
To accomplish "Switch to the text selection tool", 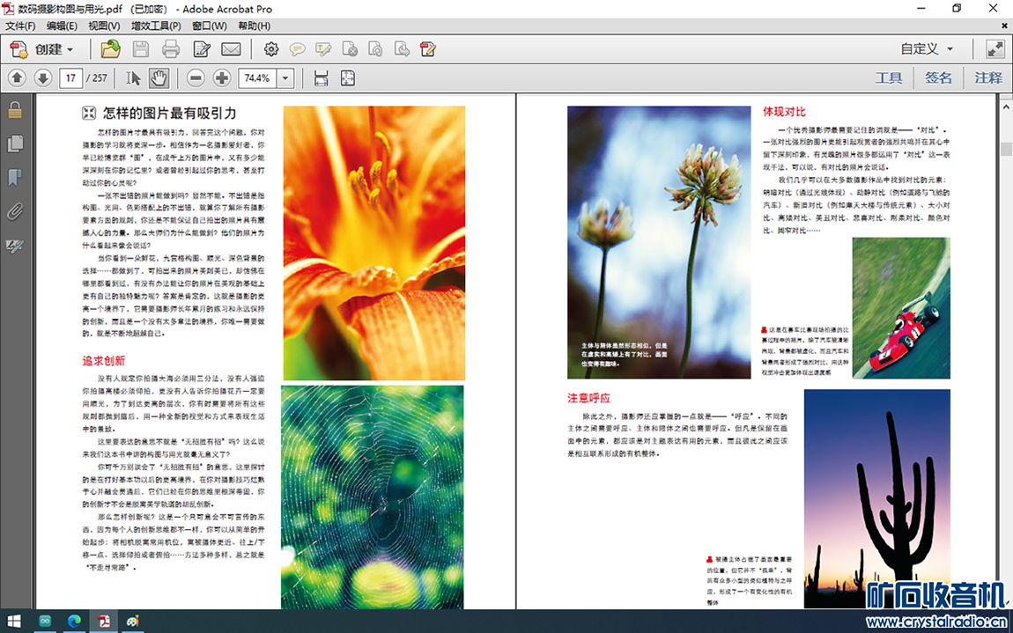I will [133, 78].
